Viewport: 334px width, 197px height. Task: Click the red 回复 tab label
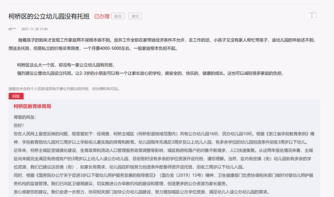pos(16,96)
